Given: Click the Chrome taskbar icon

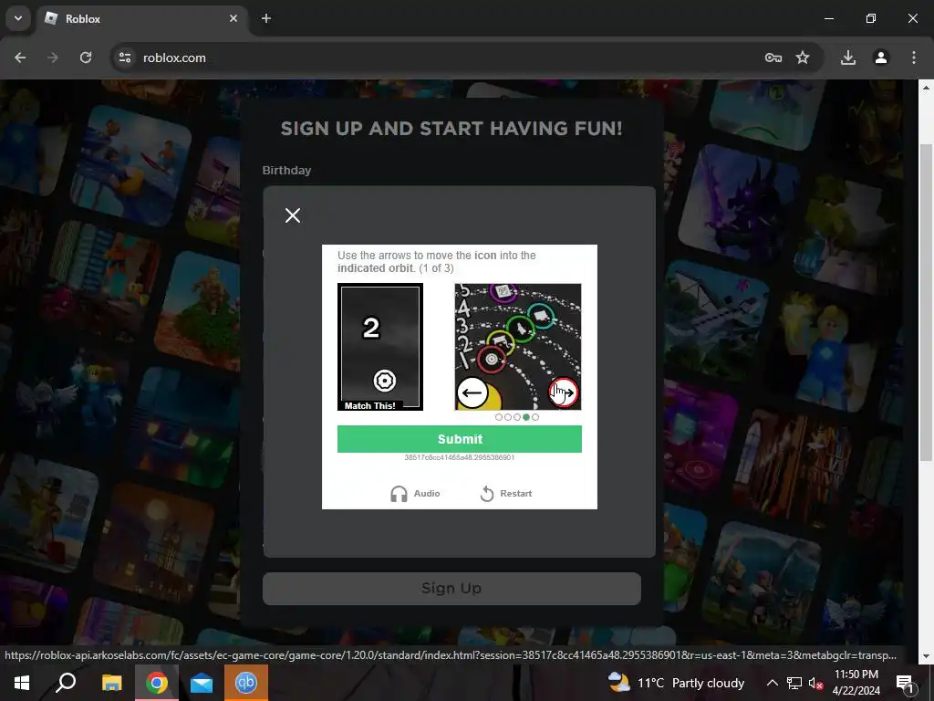Looking at the screenshot, I should tap(156, 683).
